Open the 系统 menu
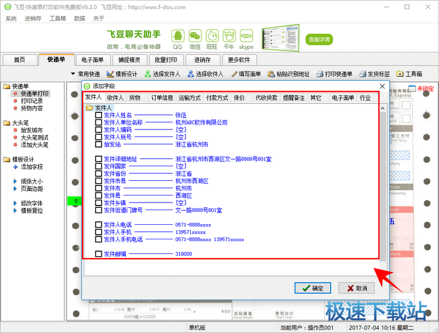Viewport: 439px width, 333px height. 11,19
